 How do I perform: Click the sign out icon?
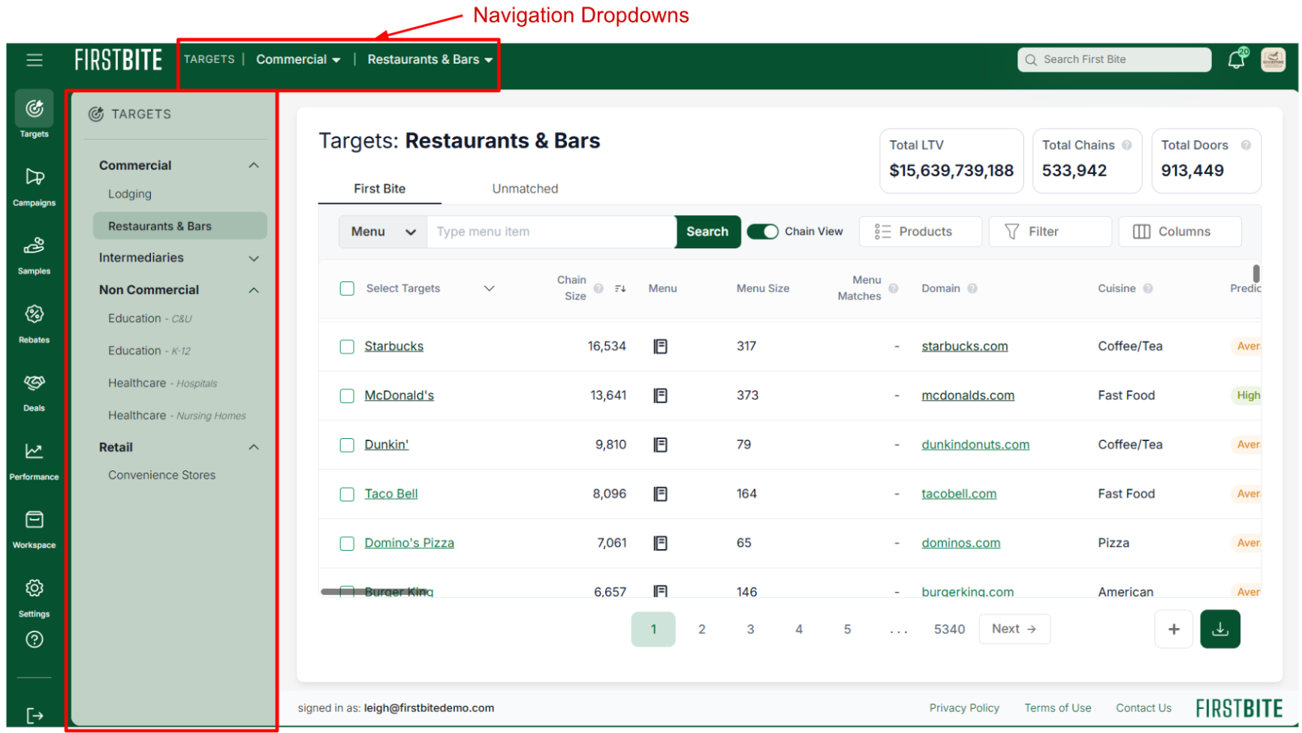pos(35,716)
